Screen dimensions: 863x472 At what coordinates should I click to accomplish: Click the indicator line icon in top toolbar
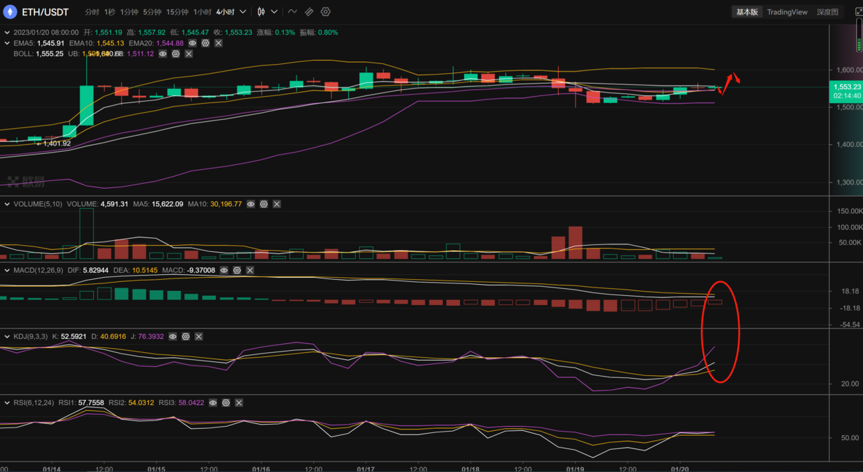coord(292,12)
